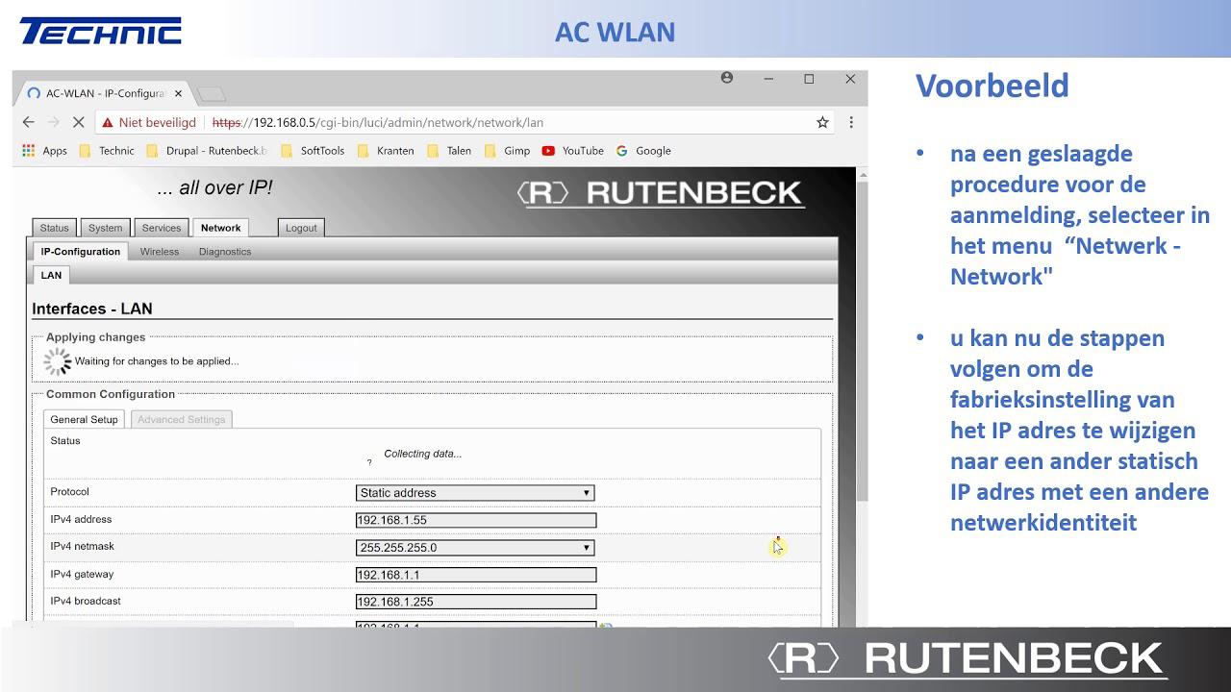Bookmark this page with the star icon
Screen dimensions: 1231x692
click(822, 122)
